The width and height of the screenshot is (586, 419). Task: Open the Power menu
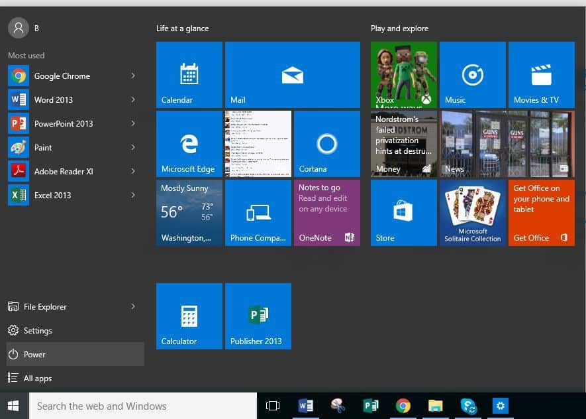(x=34, y=354)
